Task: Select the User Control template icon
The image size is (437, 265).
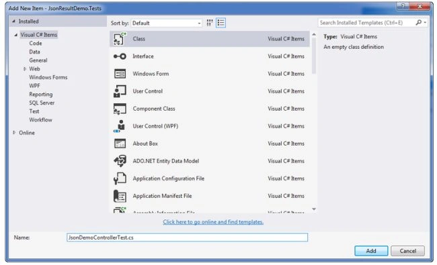Action: pos(120,91)
